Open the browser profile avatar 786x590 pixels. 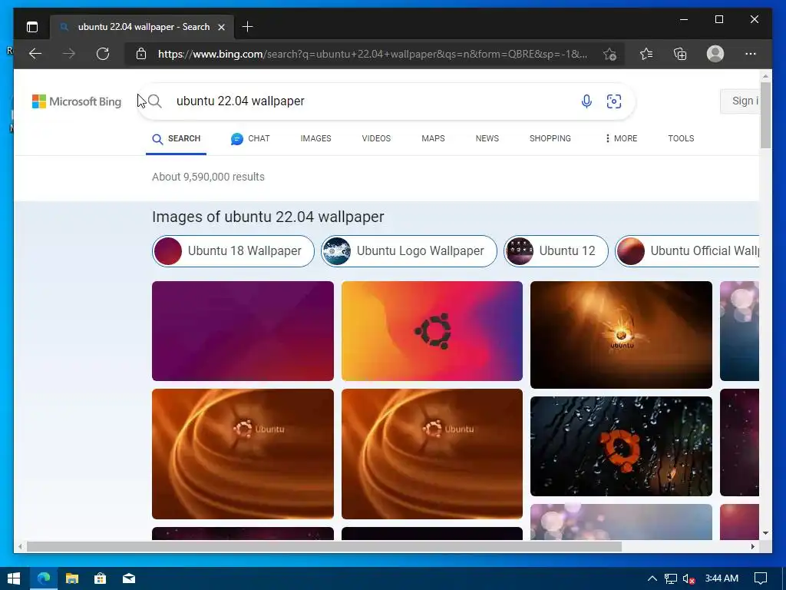tap(715, 54)
